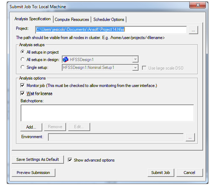Click the Remove batch option button
This screenshot has width=213, height=185.
[x=55, y=127]
